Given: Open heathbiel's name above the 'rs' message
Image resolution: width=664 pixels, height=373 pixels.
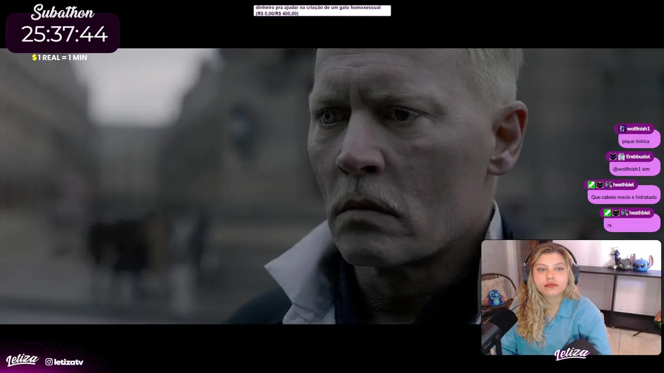Looking at the screenshot, I should 640,213.
